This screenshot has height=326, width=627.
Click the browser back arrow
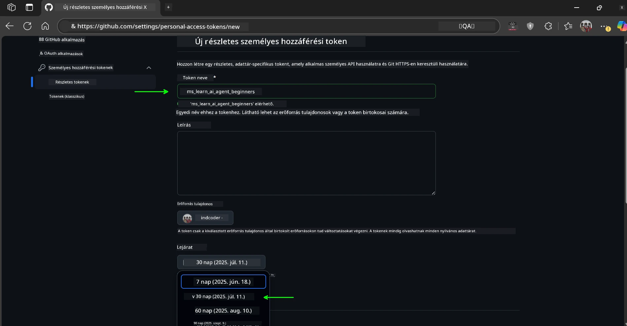(x=10, y=26)
